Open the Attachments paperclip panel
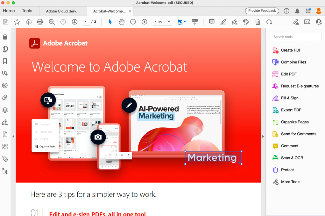This screenshot has height=216, width=325. point(5,97)
